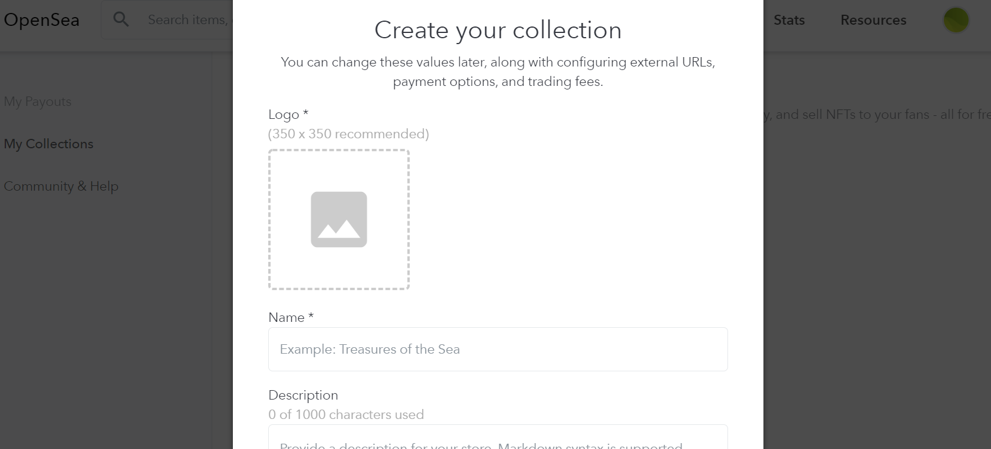Viewport: 991px width, 449px height.
Task: Open Community & Help link
Action: point(61,186)
